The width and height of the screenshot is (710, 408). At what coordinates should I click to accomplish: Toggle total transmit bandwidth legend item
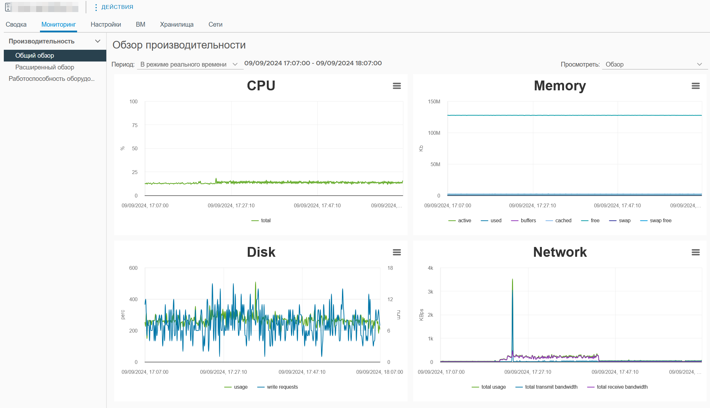coord(547,387)
